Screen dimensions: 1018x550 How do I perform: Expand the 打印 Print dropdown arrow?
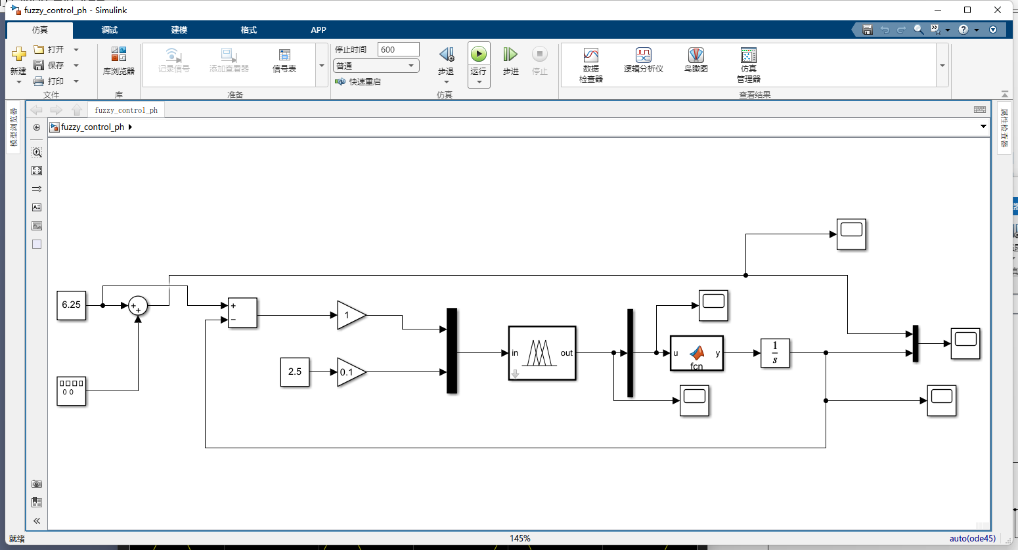(x=76, y=81)
